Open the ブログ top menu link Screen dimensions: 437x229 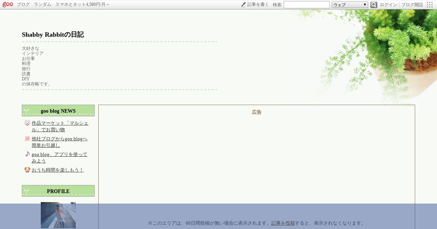pyautogui.click(x=23, y=5)
